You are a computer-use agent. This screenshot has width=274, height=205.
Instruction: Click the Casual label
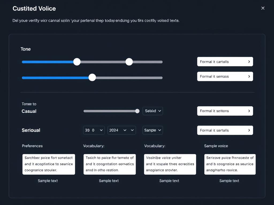pyautogui.click(x=29, y=111)
